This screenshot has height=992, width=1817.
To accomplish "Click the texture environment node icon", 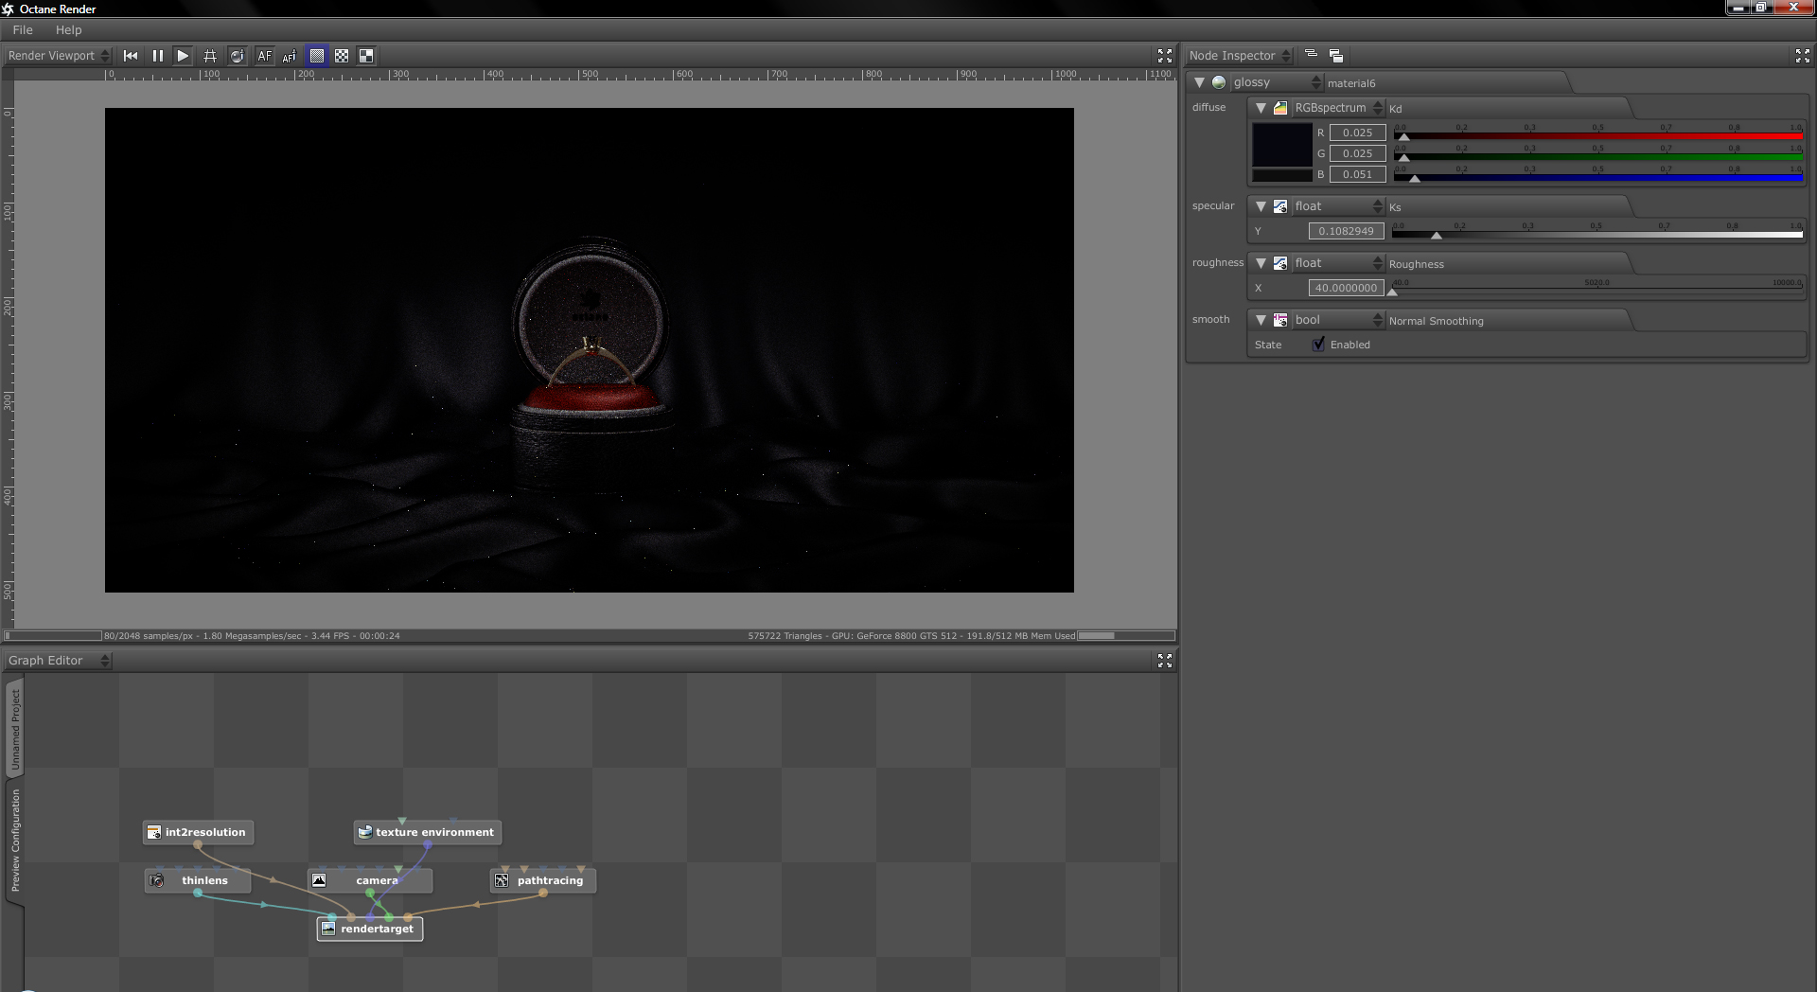I will pos(365,832).
